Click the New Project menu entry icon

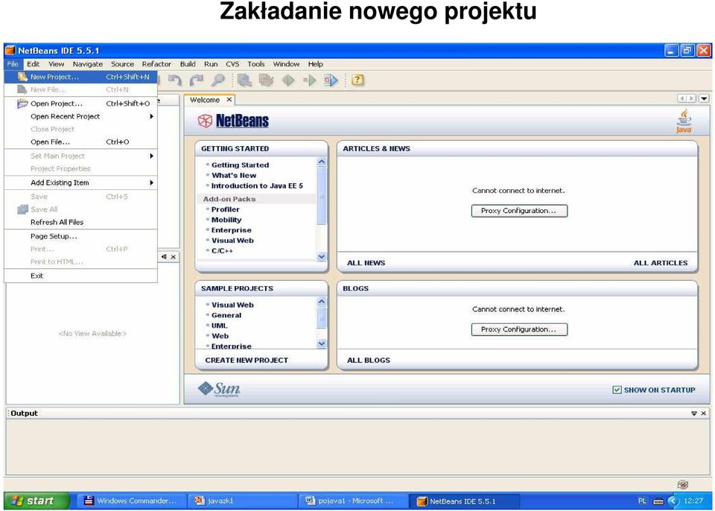point(22,77)
